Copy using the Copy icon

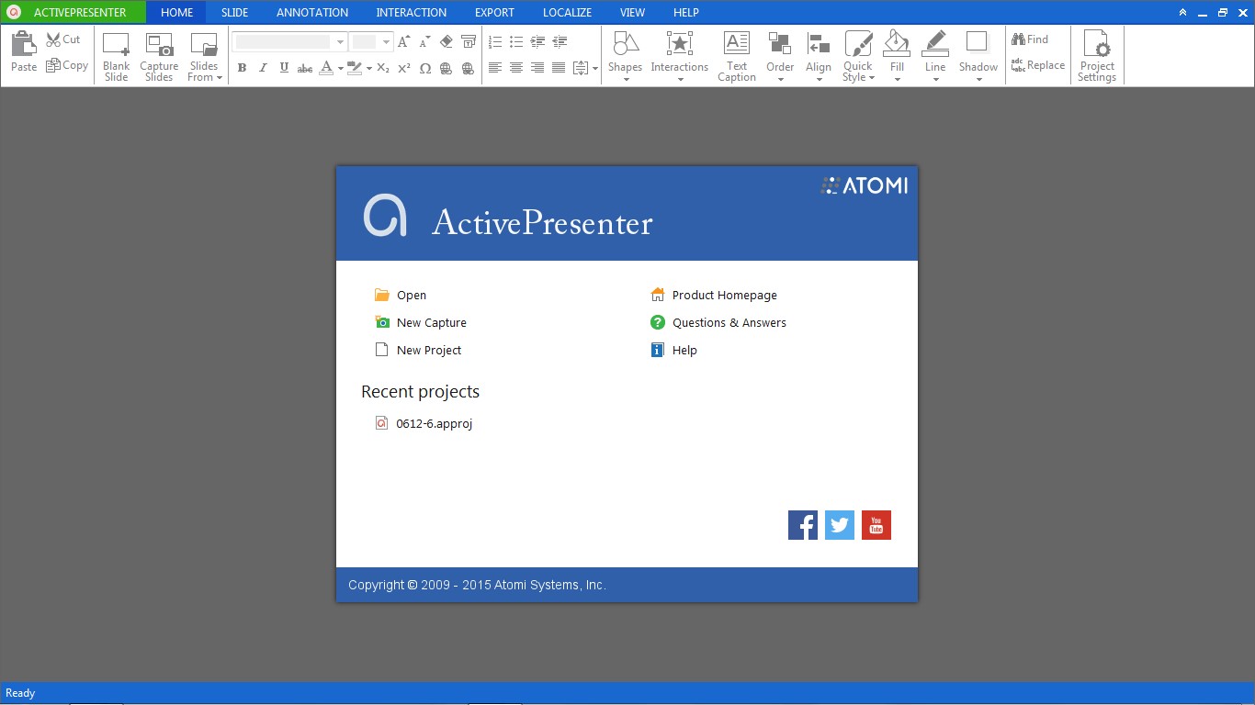[67, 65]
